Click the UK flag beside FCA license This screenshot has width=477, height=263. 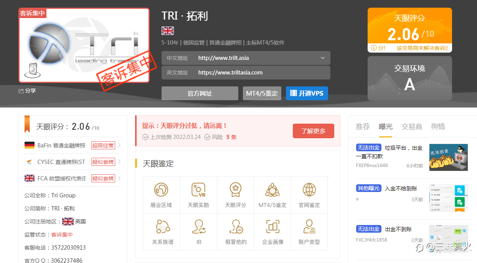(30, 178)
